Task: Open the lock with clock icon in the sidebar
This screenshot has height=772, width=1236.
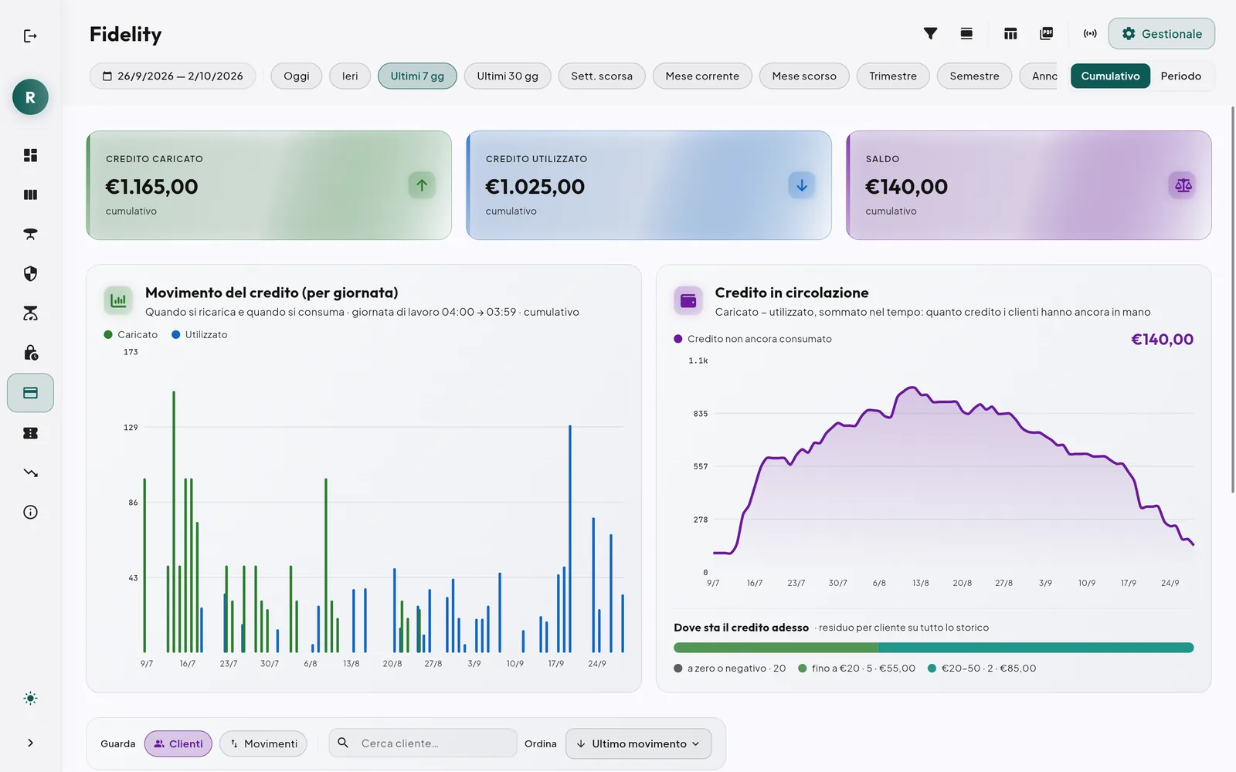Action: pos(30,353)
